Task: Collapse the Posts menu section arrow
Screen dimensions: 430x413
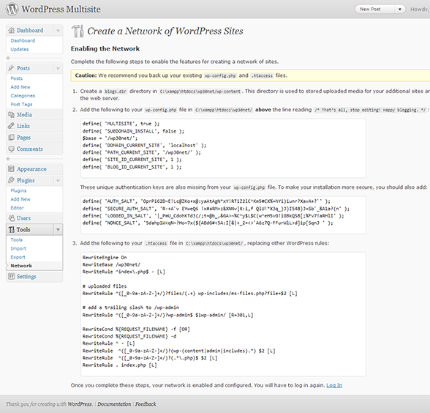Action: click(x=58, y=68)
